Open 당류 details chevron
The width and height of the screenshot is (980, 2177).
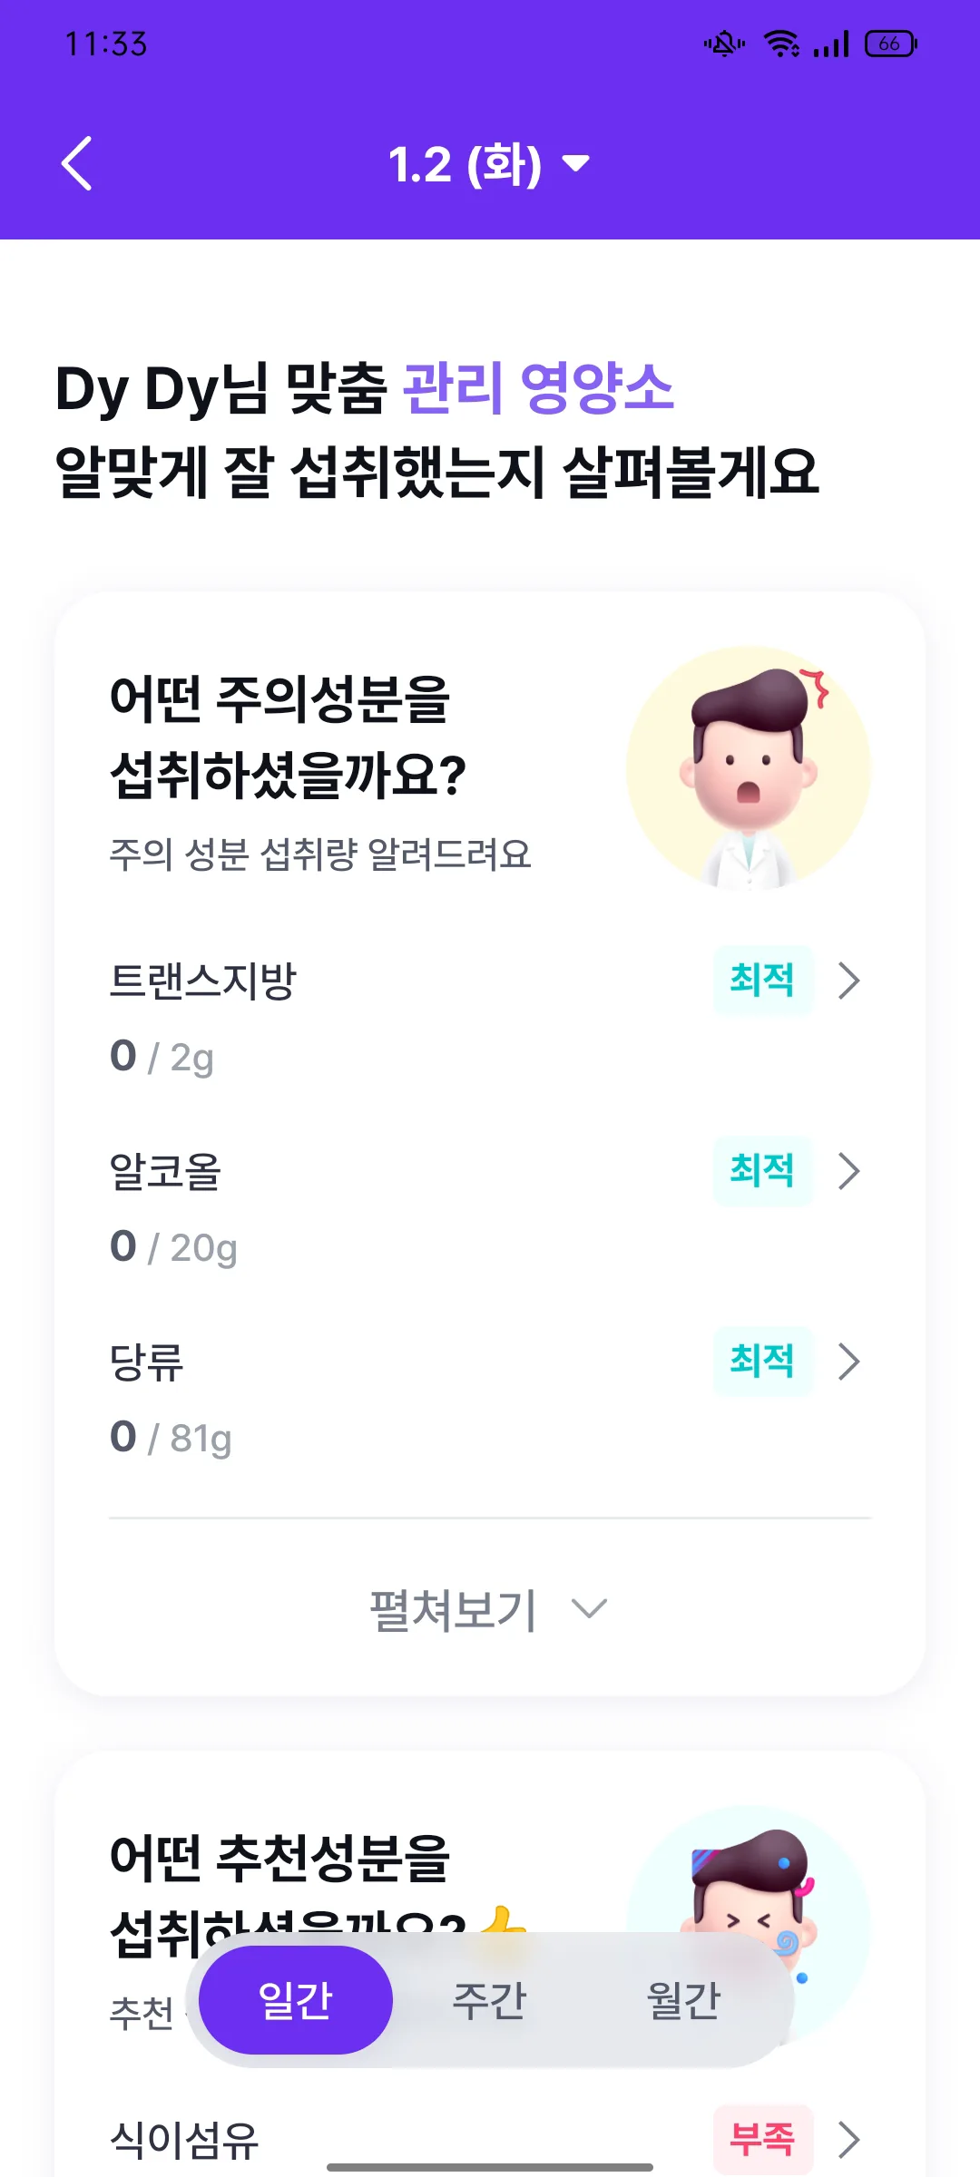point(849,1362)
